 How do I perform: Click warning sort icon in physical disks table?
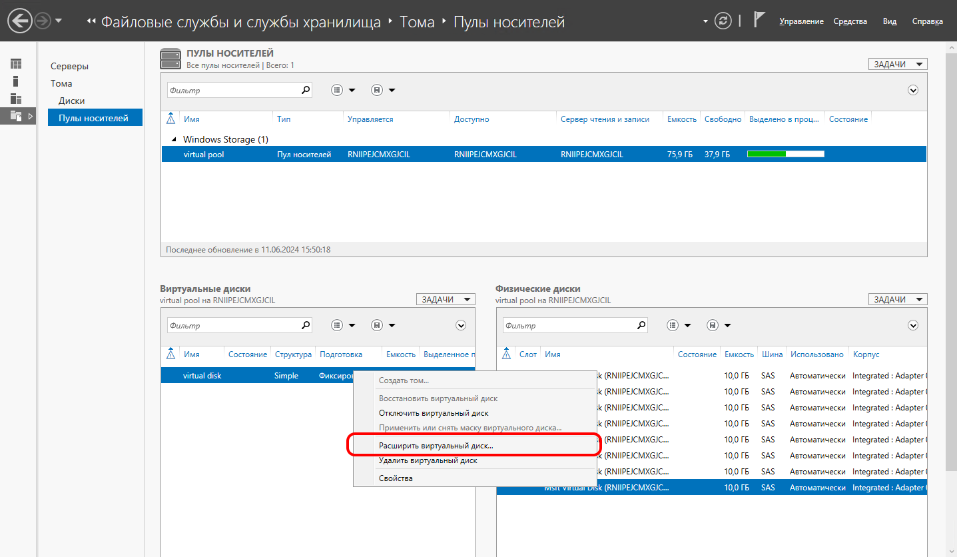506,354
